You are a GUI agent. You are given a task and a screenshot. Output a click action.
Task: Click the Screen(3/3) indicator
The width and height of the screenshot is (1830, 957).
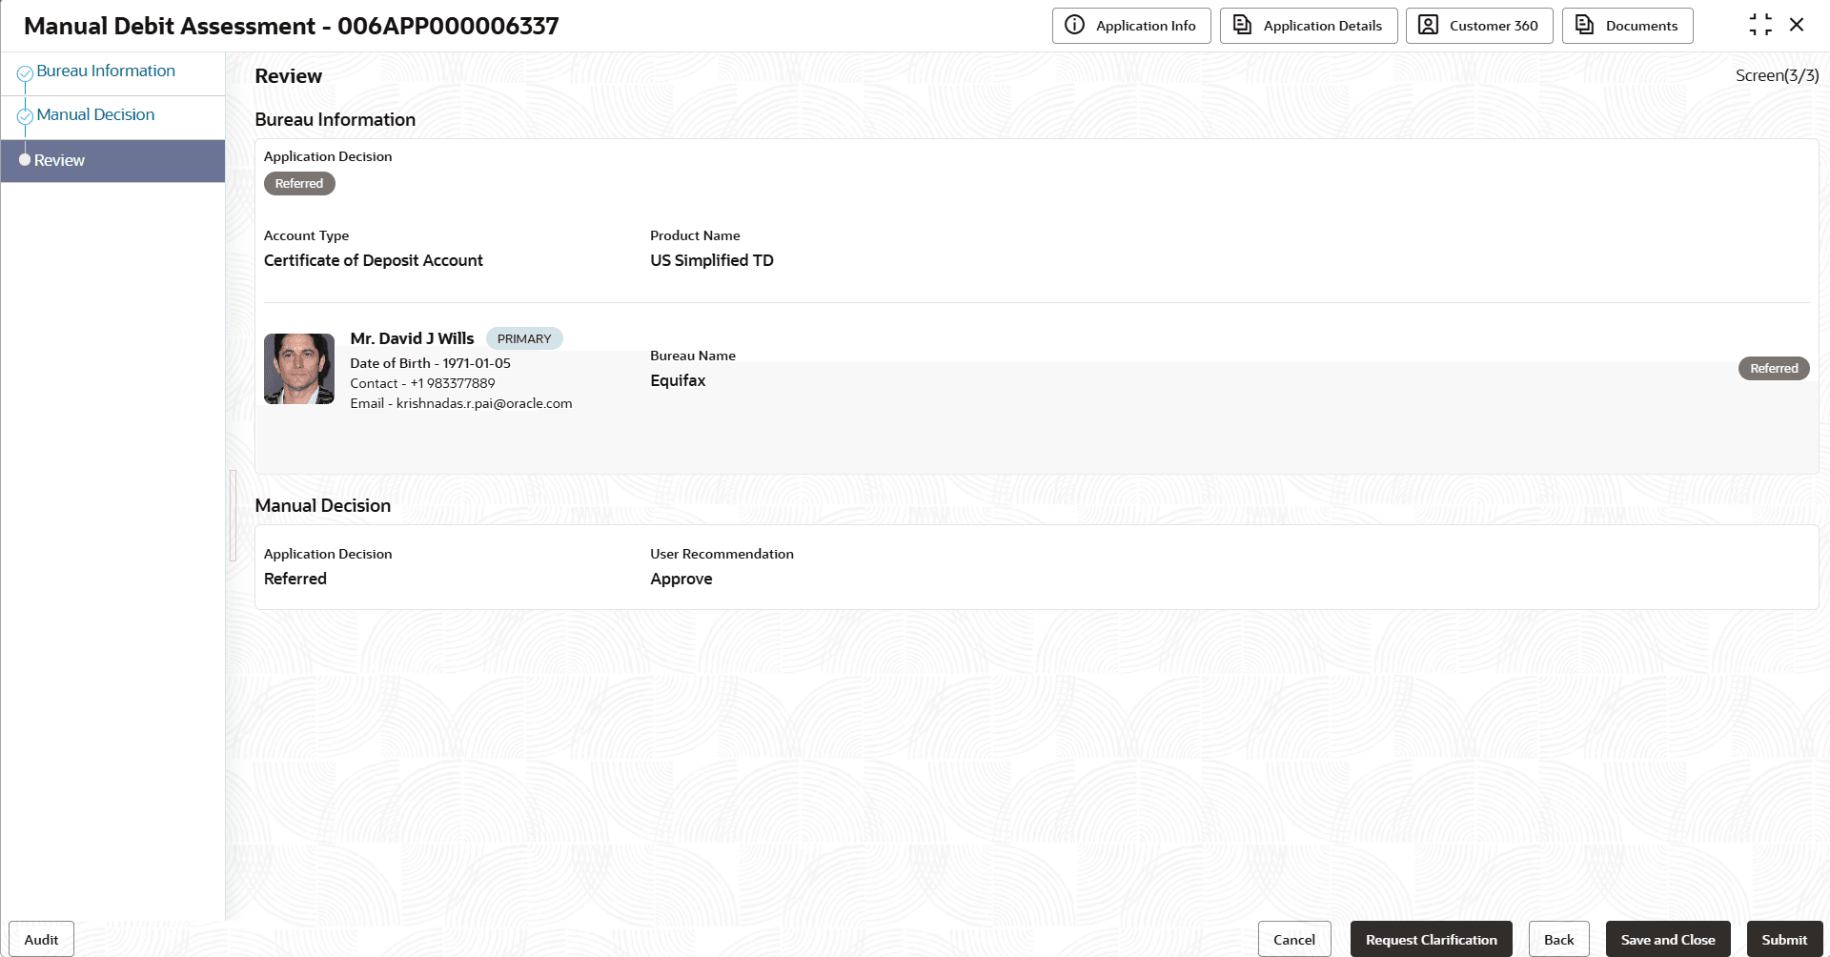[x=1777, y=75]
